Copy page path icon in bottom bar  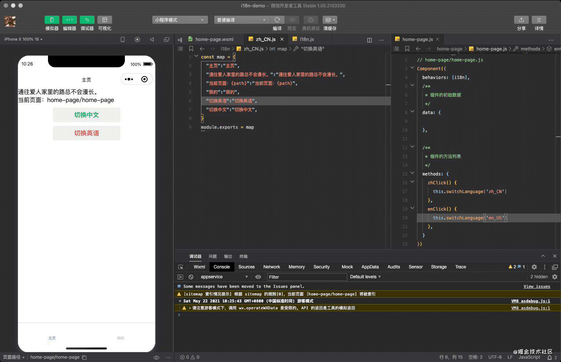(x=84, y=357)
